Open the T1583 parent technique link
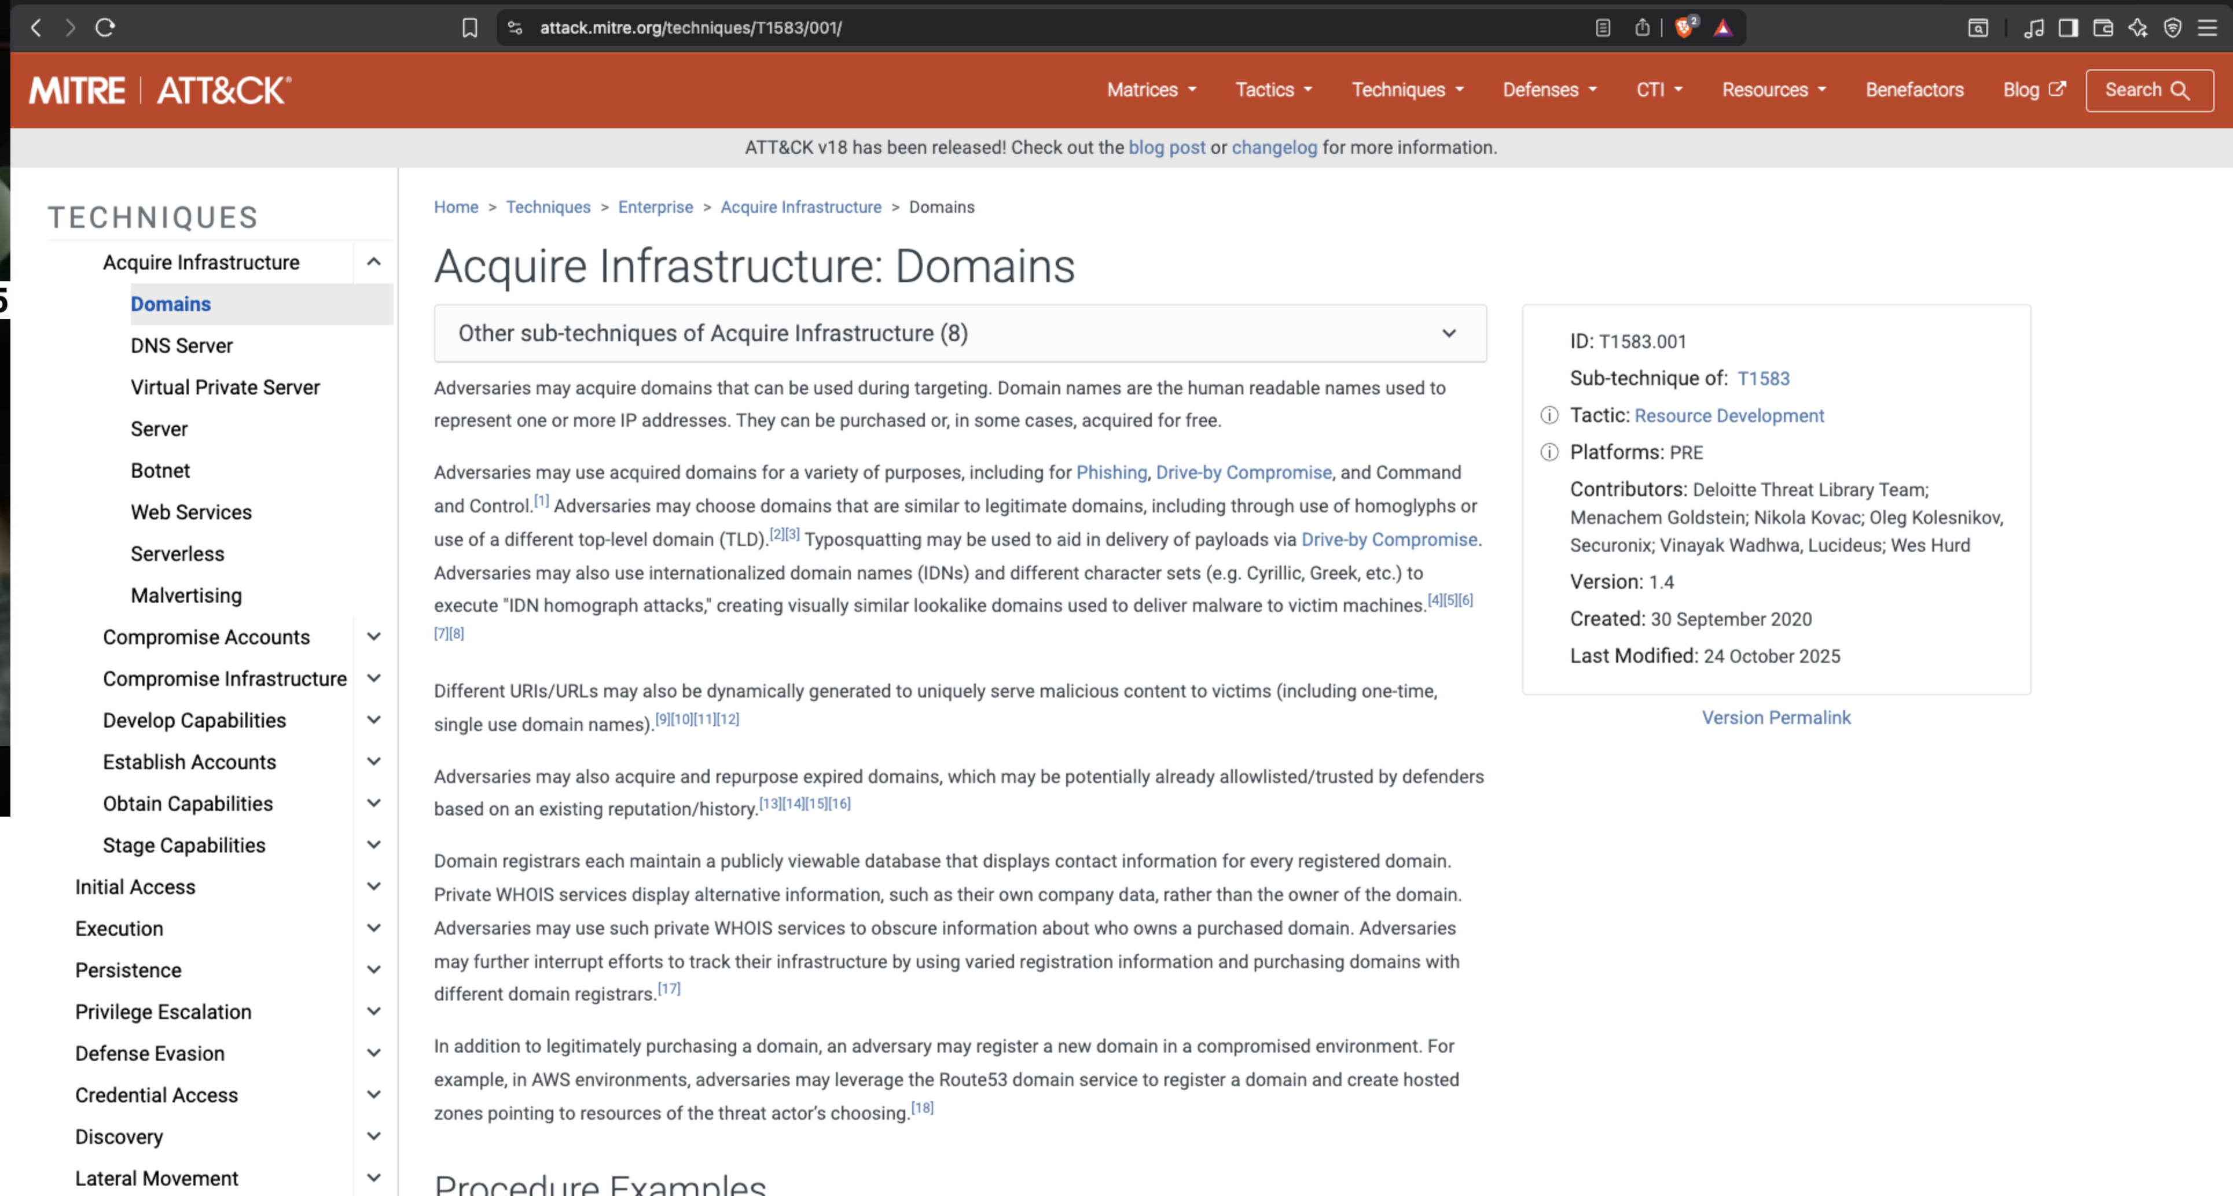The width and height of the screenshot is (2233, 1196). pyautogui.click(x=1763, y=378)
